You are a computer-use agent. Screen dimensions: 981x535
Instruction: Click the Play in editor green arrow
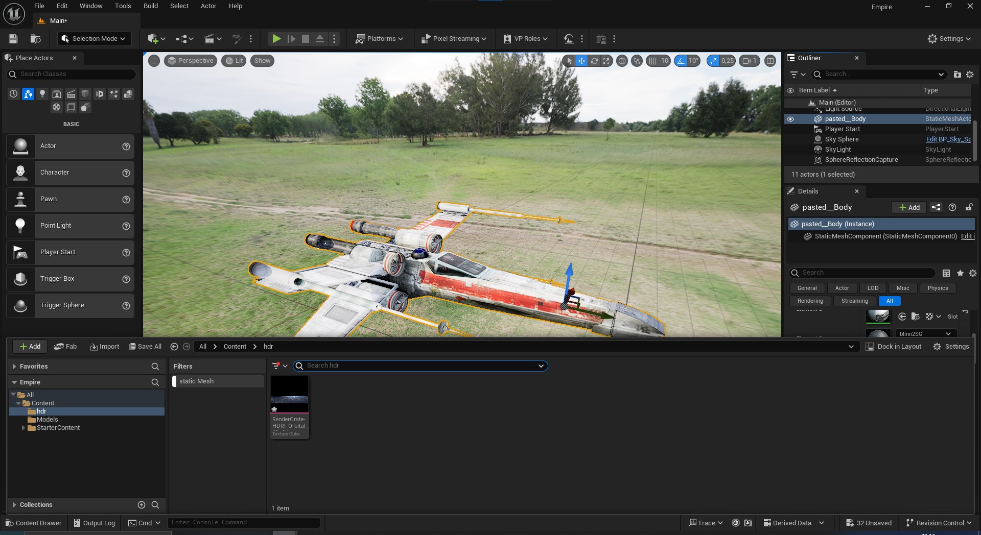click(x=276, y=39)
